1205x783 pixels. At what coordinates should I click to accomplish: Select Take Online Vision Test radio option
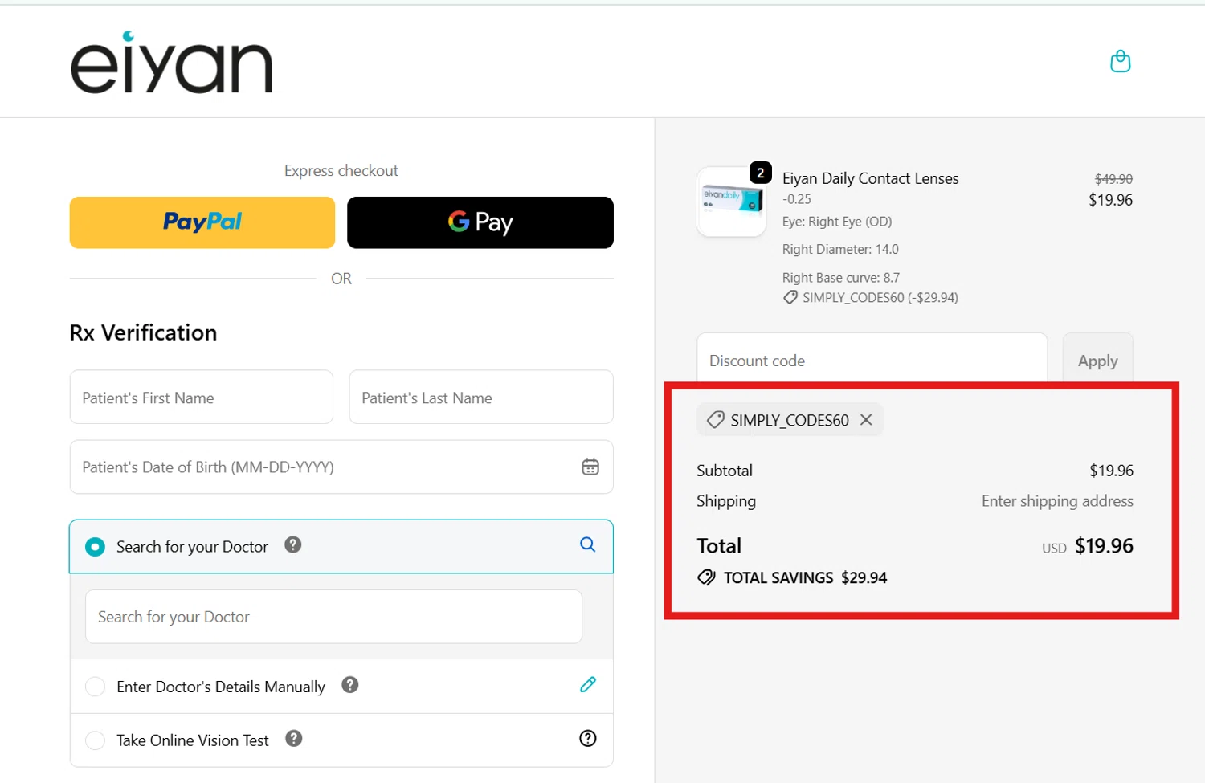pyautogui.click(x=95, y=740)
